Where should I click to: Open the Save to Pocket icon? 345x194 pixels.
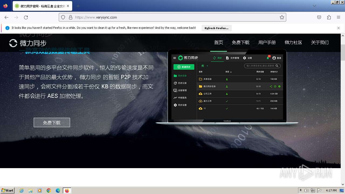tap(319, 17)
